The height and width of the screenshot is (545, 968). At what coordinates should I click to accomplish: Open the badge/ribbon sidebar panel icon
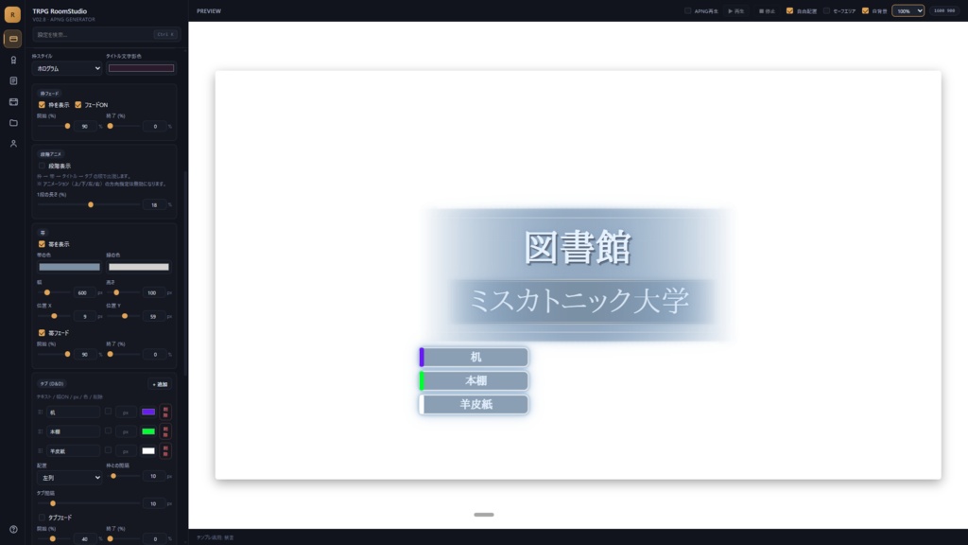click(13, 60)
